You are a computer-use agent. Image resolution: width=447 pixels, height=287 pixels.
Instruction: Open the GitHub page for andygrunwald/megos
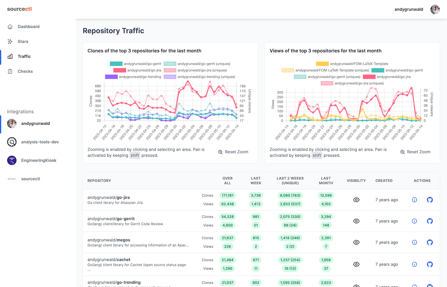click(429, 242)
